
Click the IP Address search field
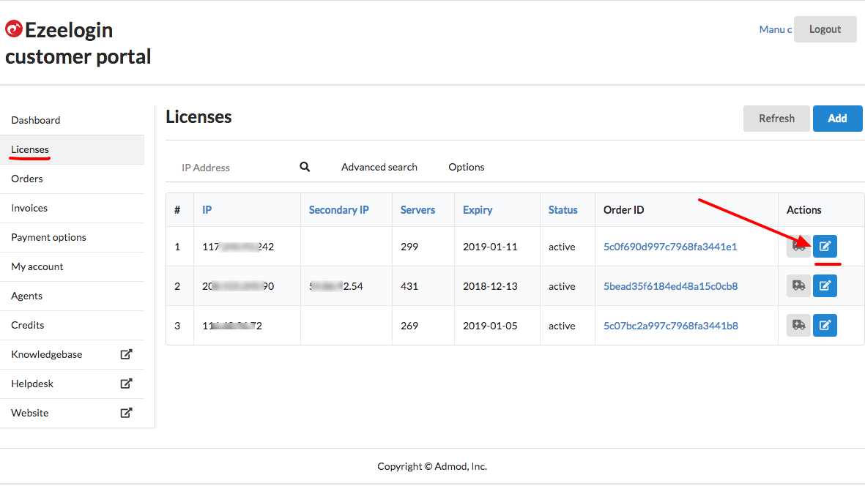tap(237, 167)
